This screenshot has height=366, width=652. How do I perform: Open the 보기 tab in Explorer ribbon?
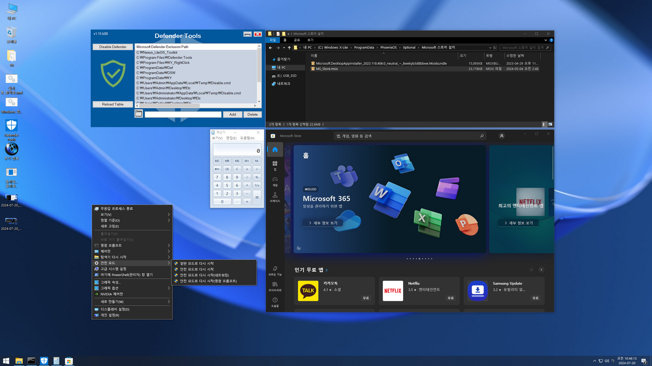point(310,40)
